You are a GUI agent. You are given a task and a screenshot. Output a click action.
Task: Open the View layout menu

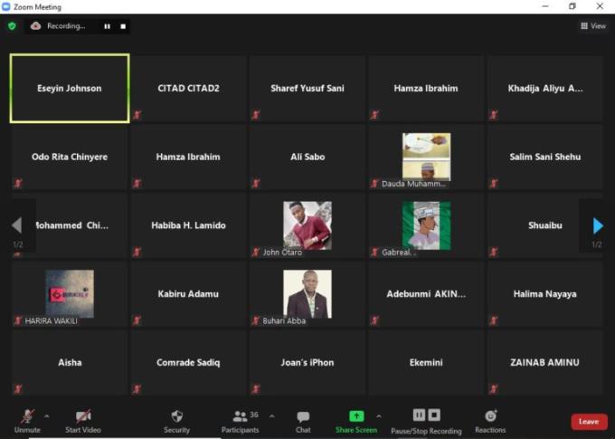coord(593,26)
